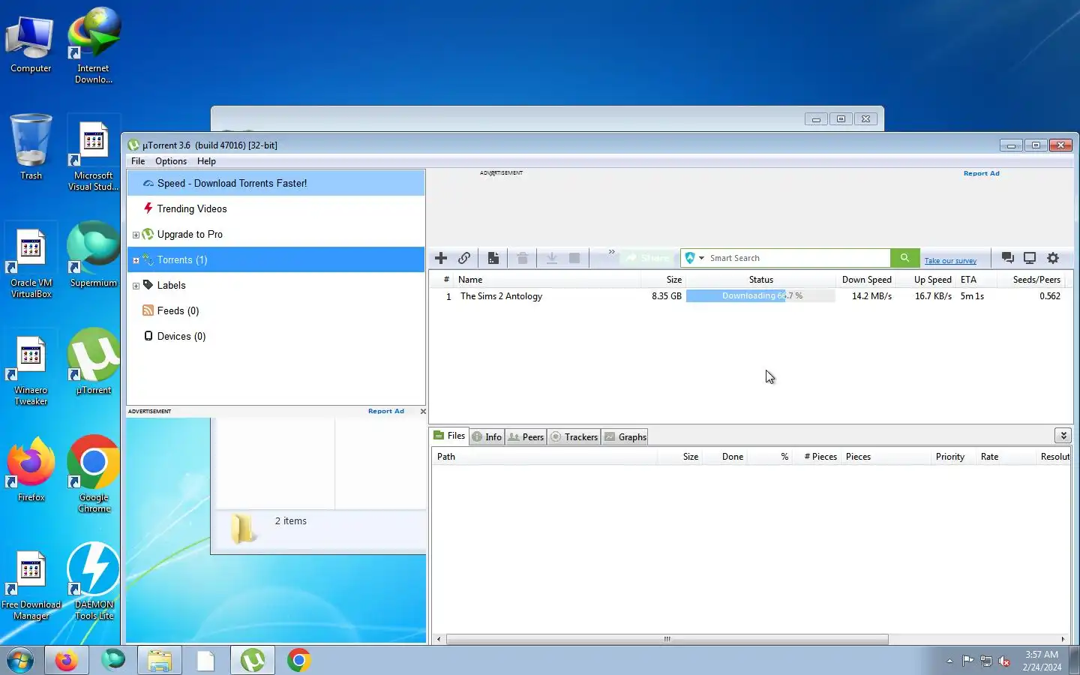This screenshot has width=1080, height=675.
Task: Click the remote monitor icon in toolbar
Action: click(1030, 258)
